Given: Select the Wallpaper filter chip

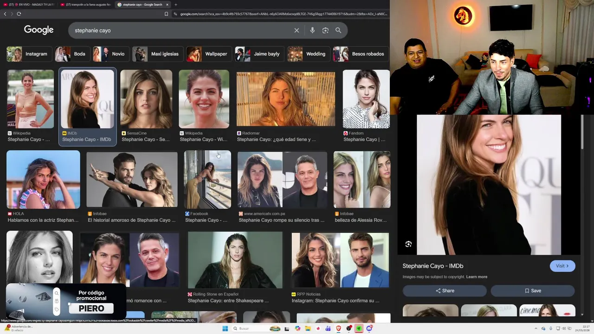Looking at the screenshot, I should point(208,54).
